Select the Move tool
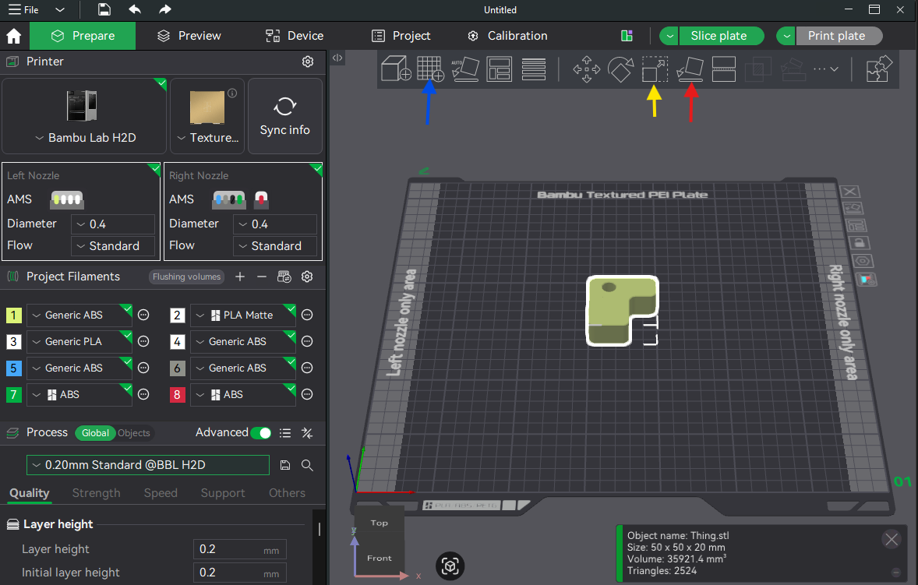Viewport: 918px width, 585px height. pyautogui.click(x=586, y=69)
